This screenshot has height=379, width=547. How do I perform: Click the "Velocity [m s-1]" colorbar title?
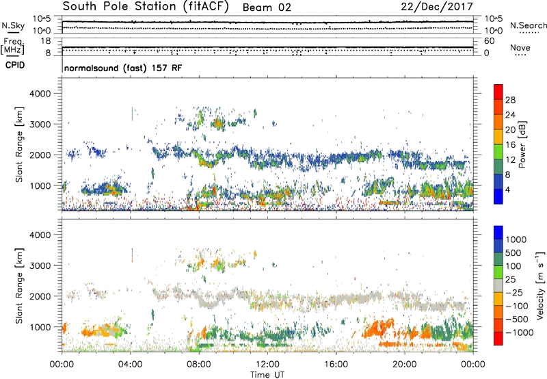point(540,285)
